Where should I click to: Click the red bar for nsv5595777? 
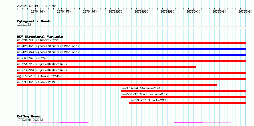187,103
